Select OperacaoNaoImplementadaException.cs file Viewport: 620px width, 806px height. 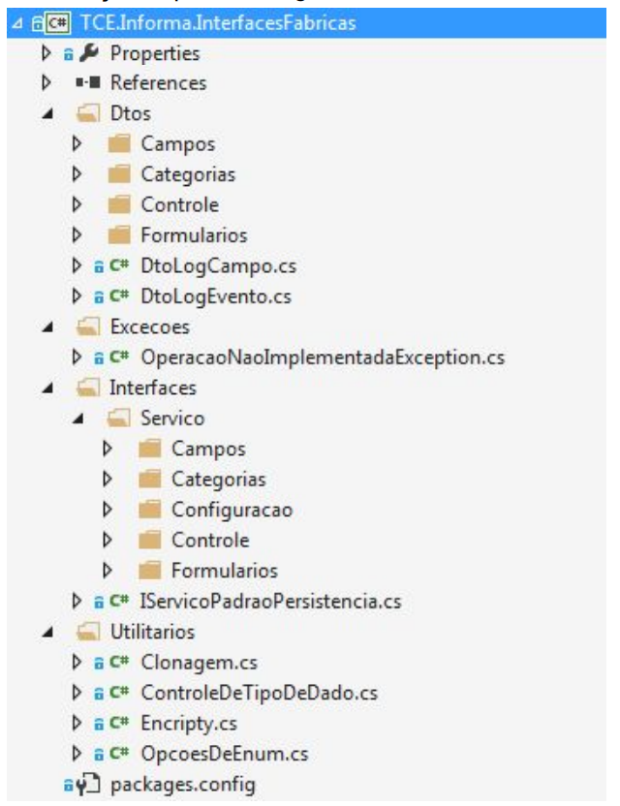pyautogui.click(x=323, y=357)
